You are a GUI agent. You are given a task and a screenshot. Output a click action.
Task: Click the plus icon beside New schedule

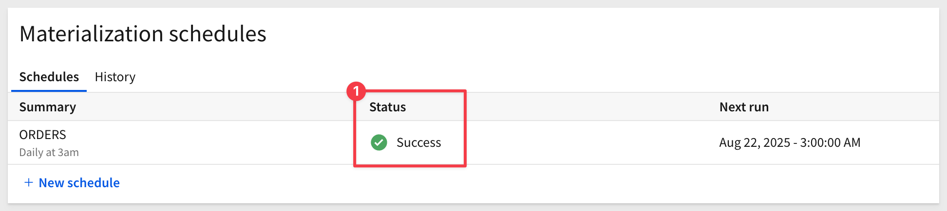(x=29, y=182)
